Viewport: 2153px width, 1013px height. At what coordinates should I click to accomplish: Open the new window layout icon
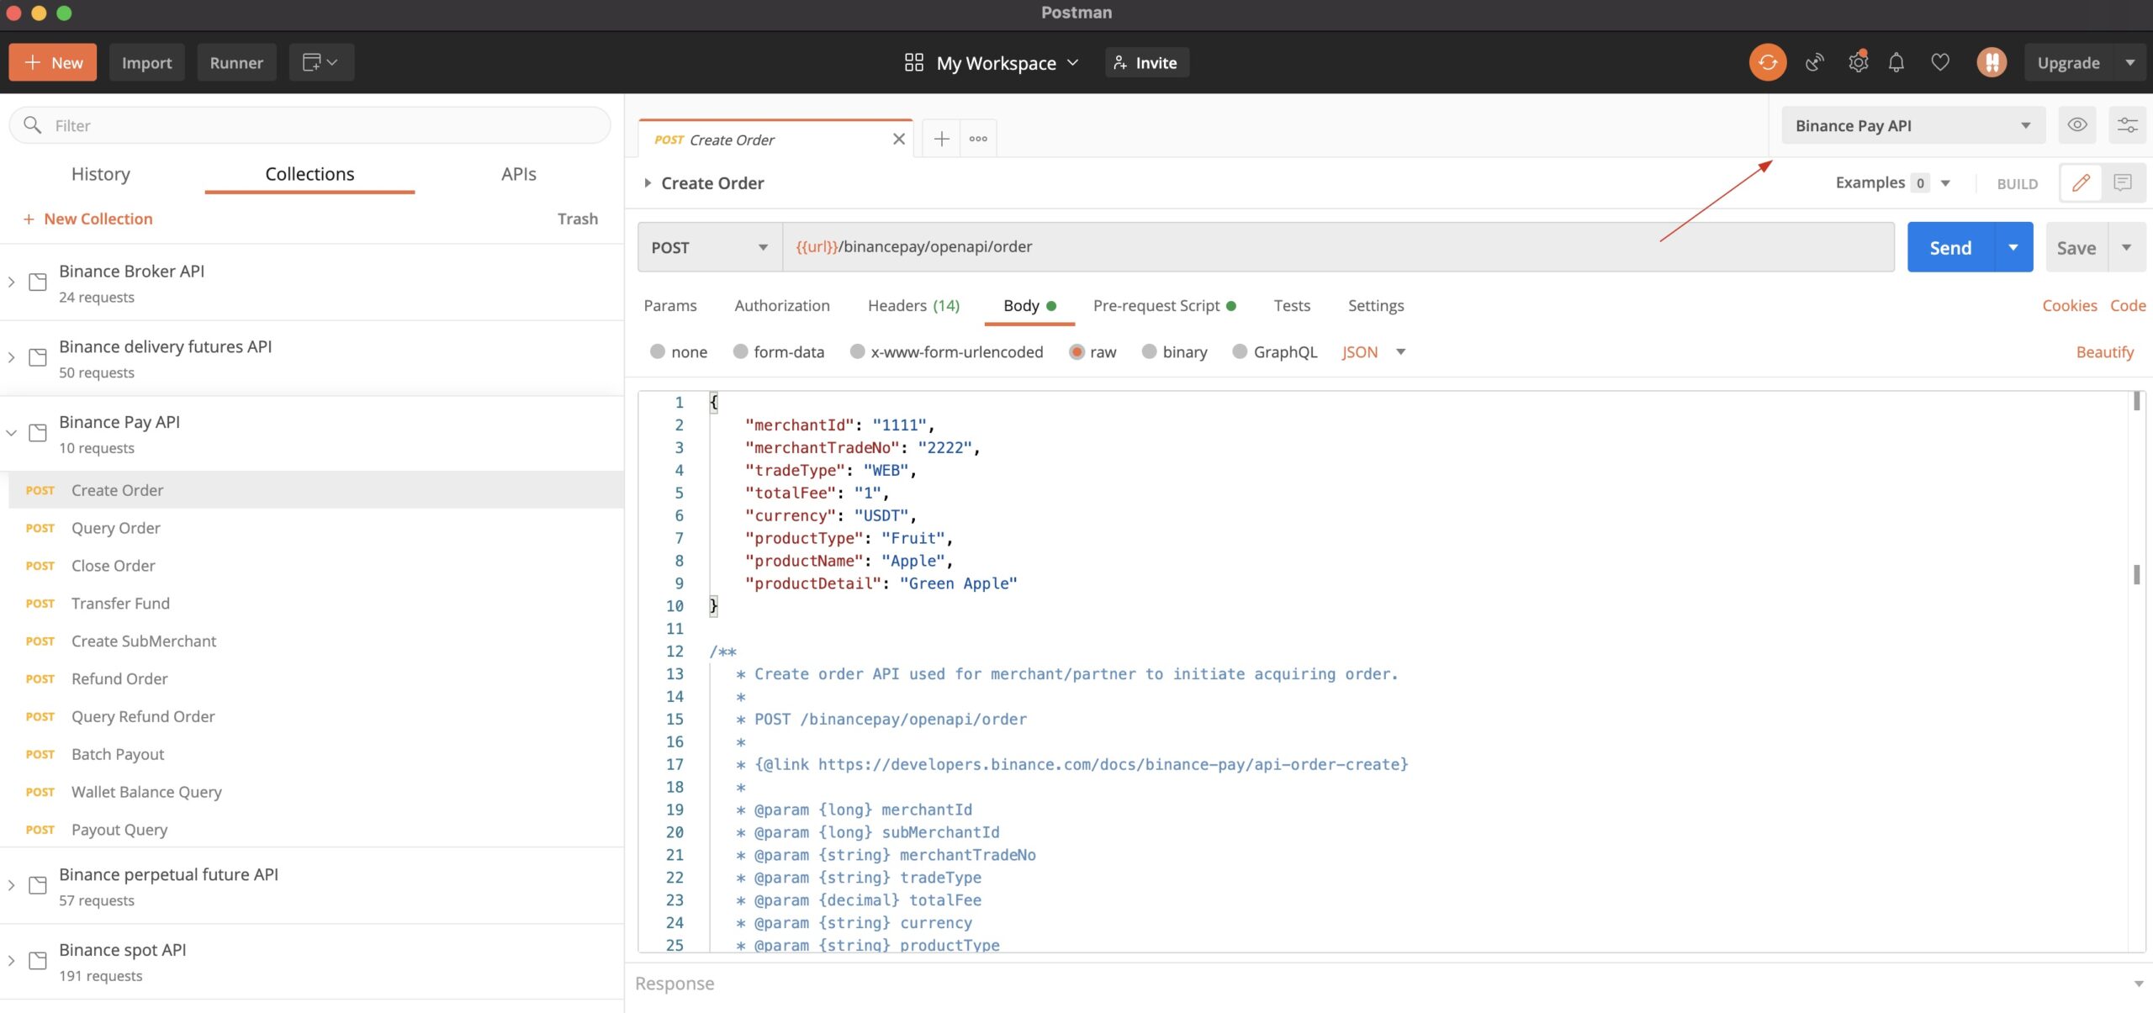[320, 62]
